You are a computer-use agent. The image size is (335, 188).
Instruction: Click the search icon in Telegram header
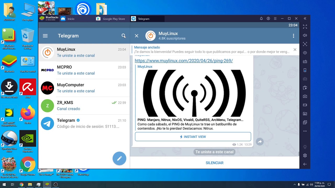tap(124, 36)
